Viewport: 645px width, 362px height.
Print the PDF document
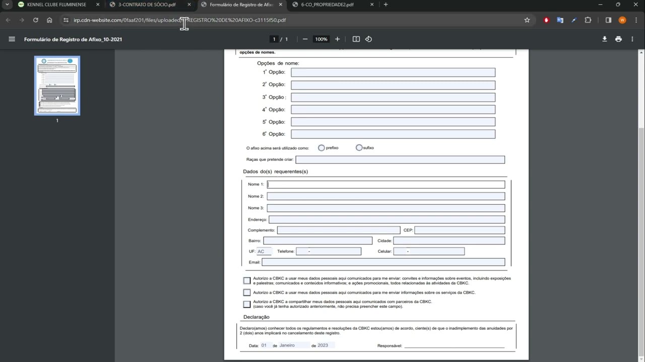(x=618, y=39)
